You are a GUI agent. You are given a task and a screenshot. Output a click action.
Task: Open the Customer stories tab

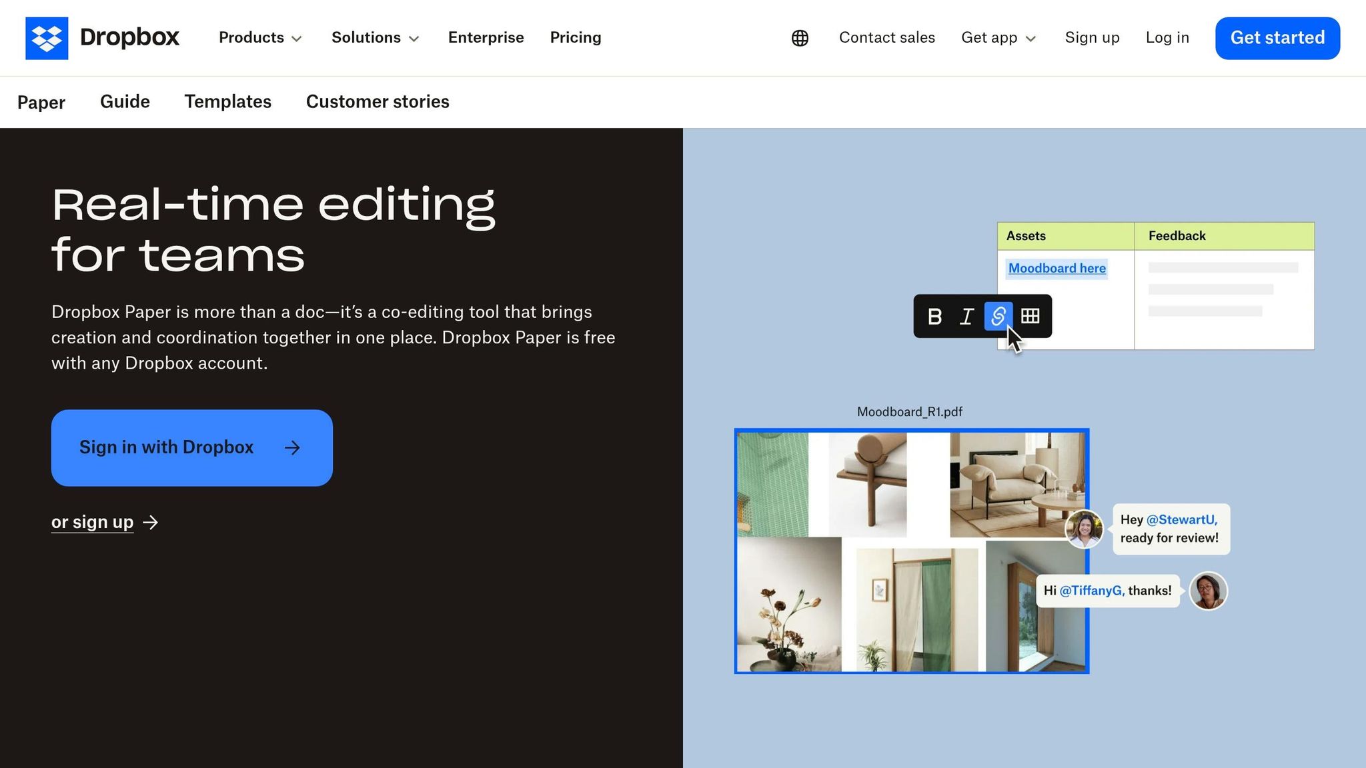377,102
